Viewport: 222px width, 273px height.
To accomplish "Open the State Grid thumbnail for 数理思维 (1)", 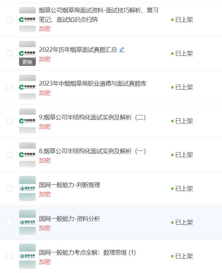I will click(27, 256).
